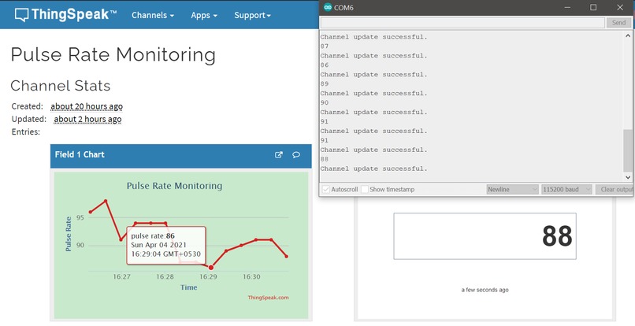Image resolution: width=635 pixels, height=326 pixels.
Task: Click the highlighted 86 data point on chart
Action: (211, 267)
